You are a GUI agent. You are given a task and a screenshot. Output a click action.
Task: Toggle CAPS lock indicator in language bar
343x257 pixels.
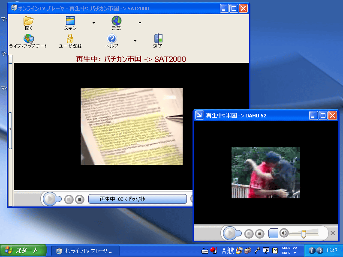286,248
